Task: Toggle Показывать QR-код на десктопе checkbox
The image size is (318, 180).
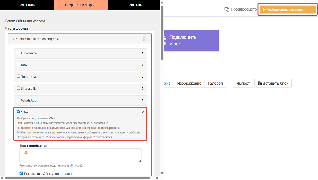Action: (21, 173)
